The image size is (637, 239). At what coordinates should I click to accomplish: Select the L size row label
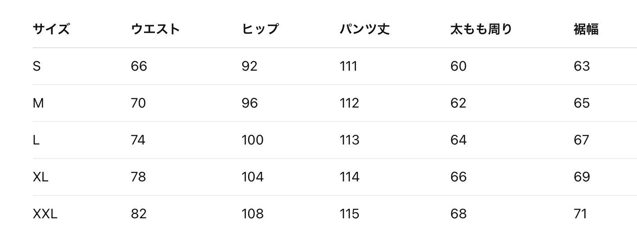[36, 140]
